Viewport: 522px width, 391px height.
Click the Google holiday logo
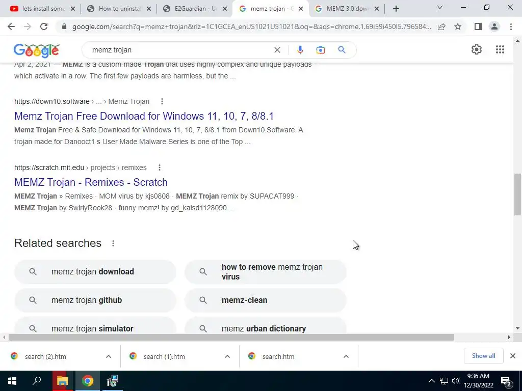36,50
